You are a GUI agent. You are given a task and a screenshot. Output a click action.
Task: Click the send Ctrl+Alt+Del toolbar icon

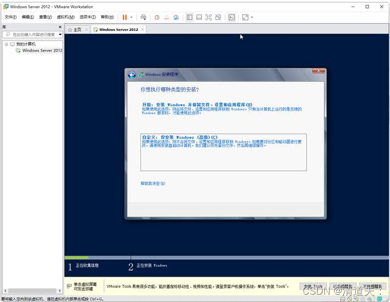[x=143, y=17]
